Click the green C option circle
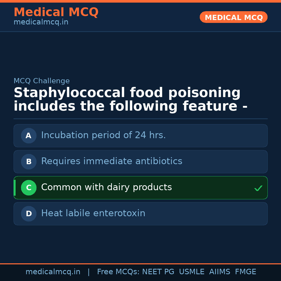 [29, 188]
